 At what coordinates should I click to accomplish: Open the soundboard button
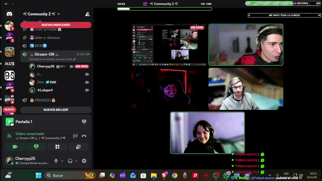[x=78, y=147]
